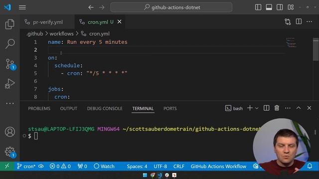Maximize the panel with the up chevron
The width and height of the screenshot is (319, 179).
(x=299, y=108)
